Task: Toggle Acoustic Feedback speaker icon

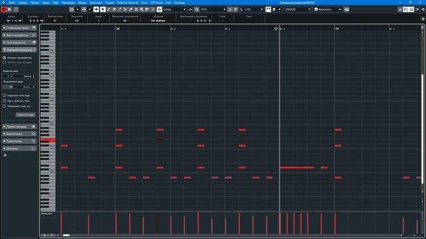Action: pos(96,9)
